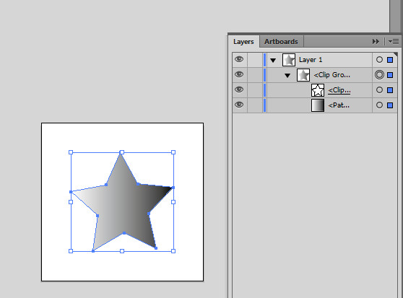Target the clipping path via its circle
This screenshot has height=298, width=403.
(379, 90)
